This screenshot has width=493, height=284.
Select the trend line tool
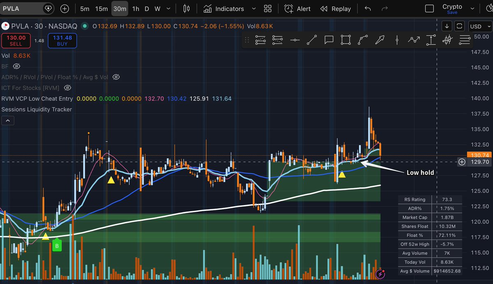click(312, 40)
